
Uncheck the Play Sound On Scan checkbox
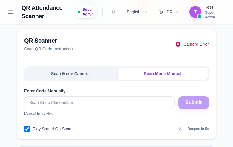27,129
